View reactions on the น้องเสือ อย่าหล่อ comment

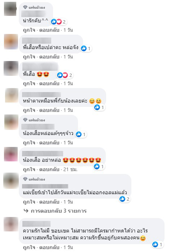point(99,166)
